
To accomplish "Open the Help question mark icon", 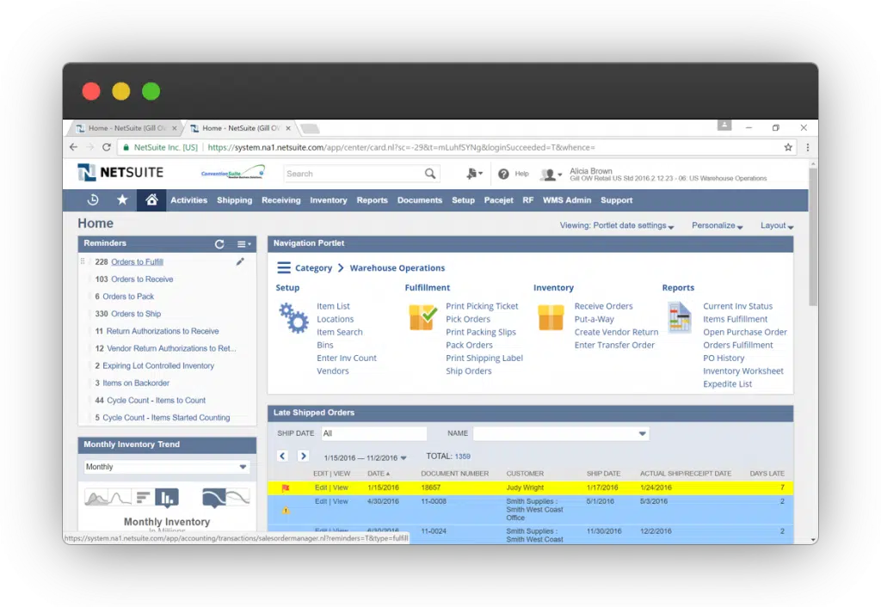I will point(503,174).
